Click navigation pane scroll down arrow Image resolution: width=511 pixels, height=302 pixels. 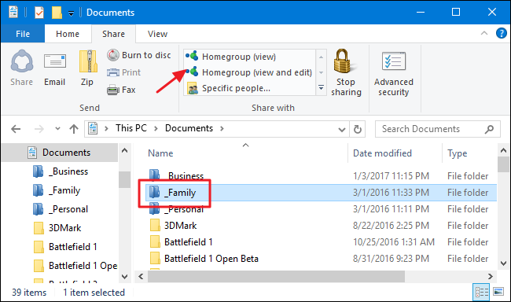(x=124, y=277)
